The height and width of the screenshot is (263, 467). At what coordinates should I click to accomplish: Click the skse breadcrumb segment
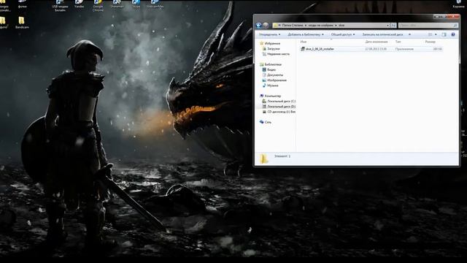pyautogui.click(x=341, y=26)
